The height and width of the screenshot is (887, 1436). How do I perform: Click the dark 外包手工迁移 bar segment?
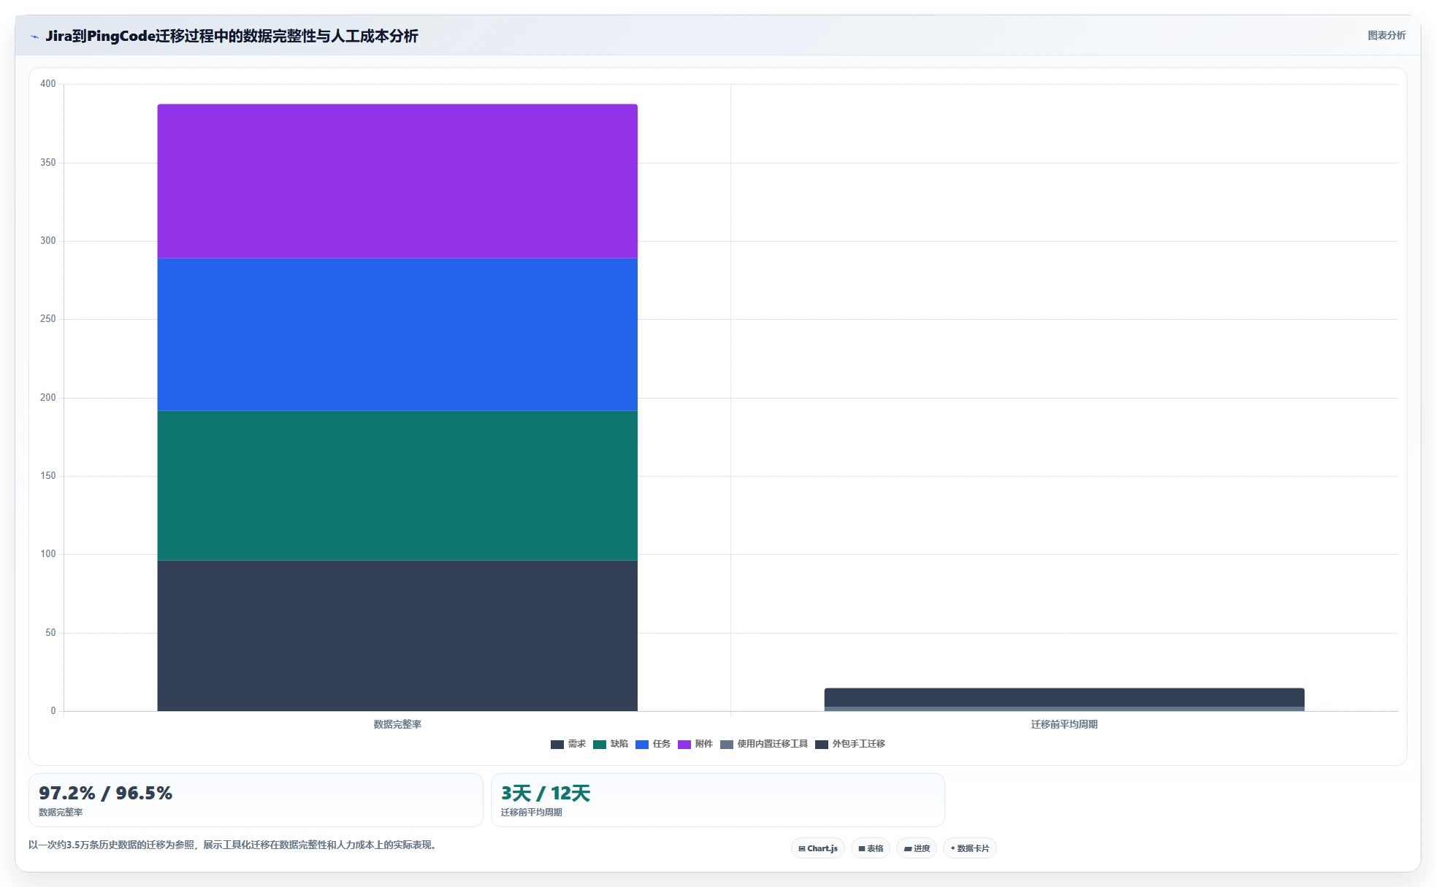[x=1064, y=697]
